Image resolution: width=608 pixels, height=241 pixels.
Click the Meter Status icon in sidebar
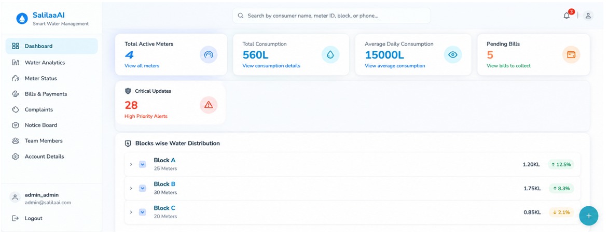(16, 78)
